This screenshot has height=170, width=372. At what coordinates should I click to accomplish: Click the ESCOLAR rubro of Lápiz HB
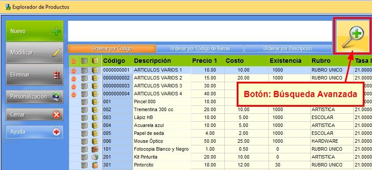[x=331, y=117]
